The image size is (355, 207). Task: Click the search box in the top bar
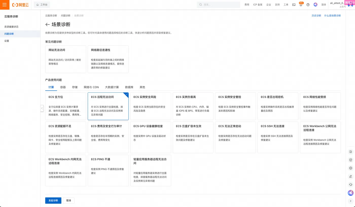pyautogui.click(x=218, y=5)
